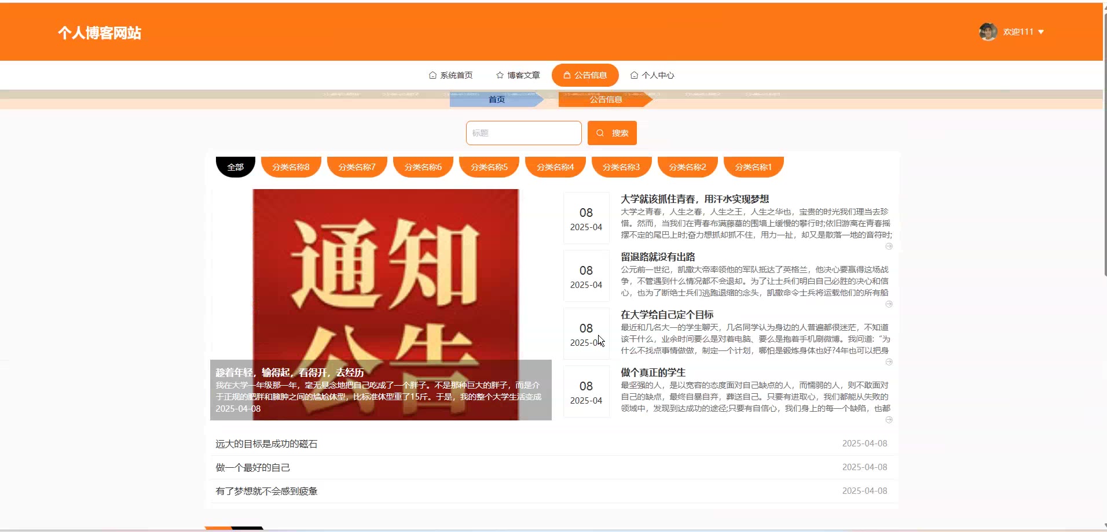Click arrow icon beside 做个真正的学生 article

pyautogui.click(x=889, y=420)
